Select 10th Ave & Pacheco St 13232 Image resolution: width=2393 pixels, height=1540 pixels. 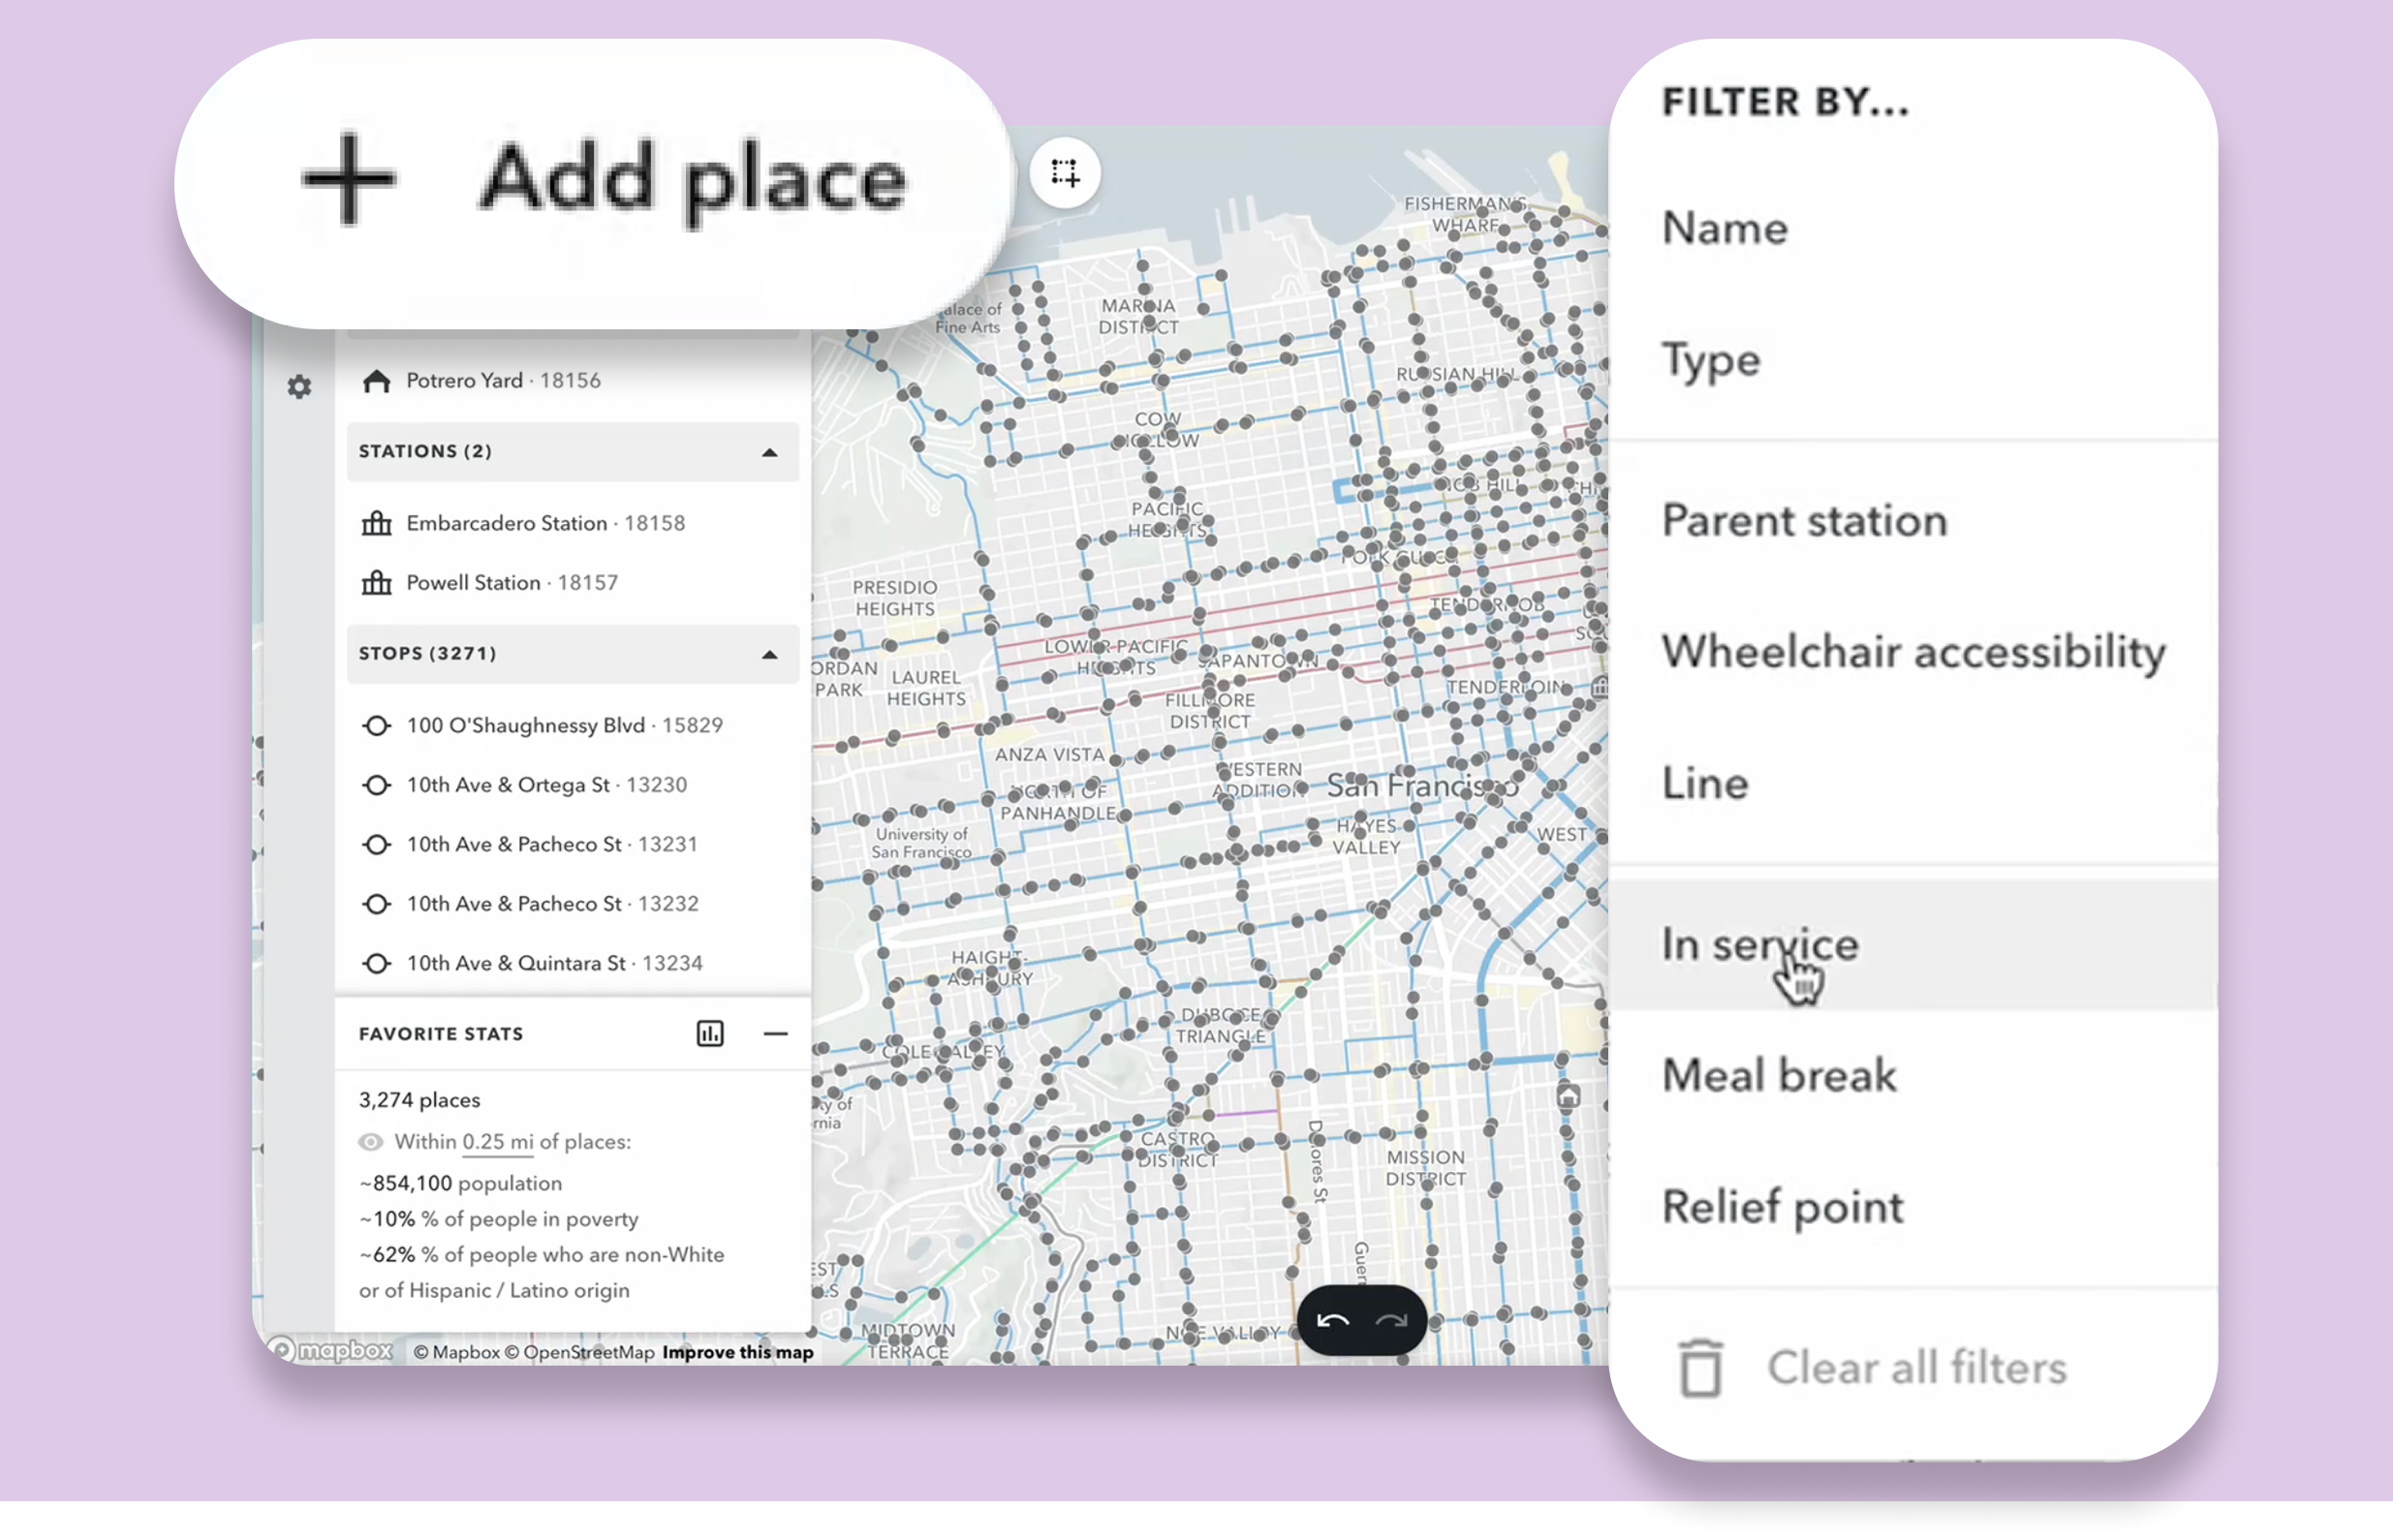[573, 903]
